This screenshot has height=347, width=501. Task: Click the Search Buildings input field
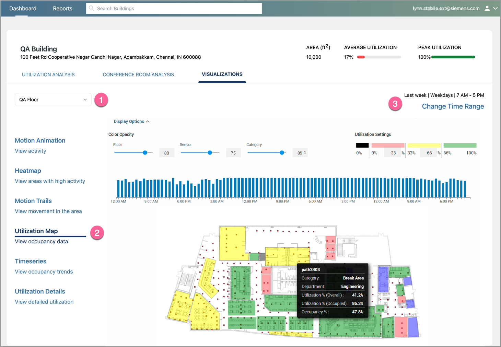pyautogui.click(x=174, y=8)
